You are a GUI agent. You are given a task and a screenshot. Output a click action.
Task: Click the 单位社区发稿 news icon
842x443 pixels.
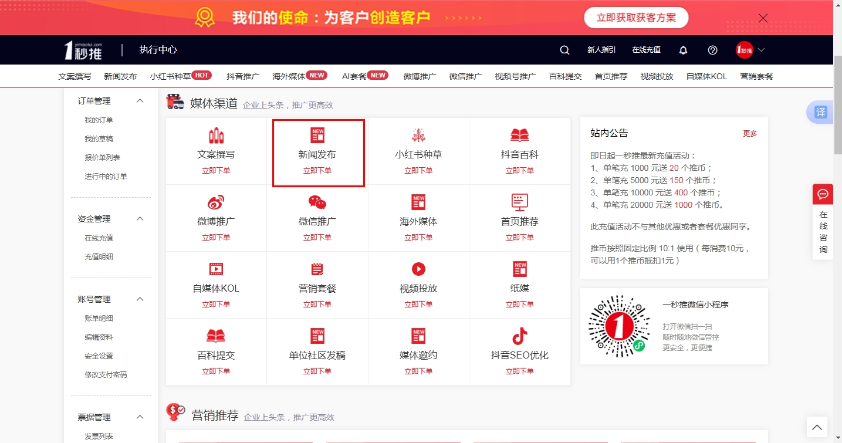coord(317,336)
